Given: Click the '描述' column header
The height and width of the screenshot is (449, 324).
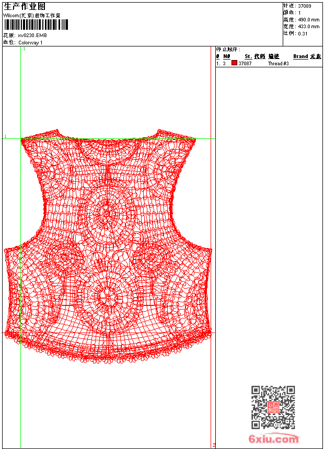Looking at the screenshot, I should pyautogui.click(x=274, y=56).
